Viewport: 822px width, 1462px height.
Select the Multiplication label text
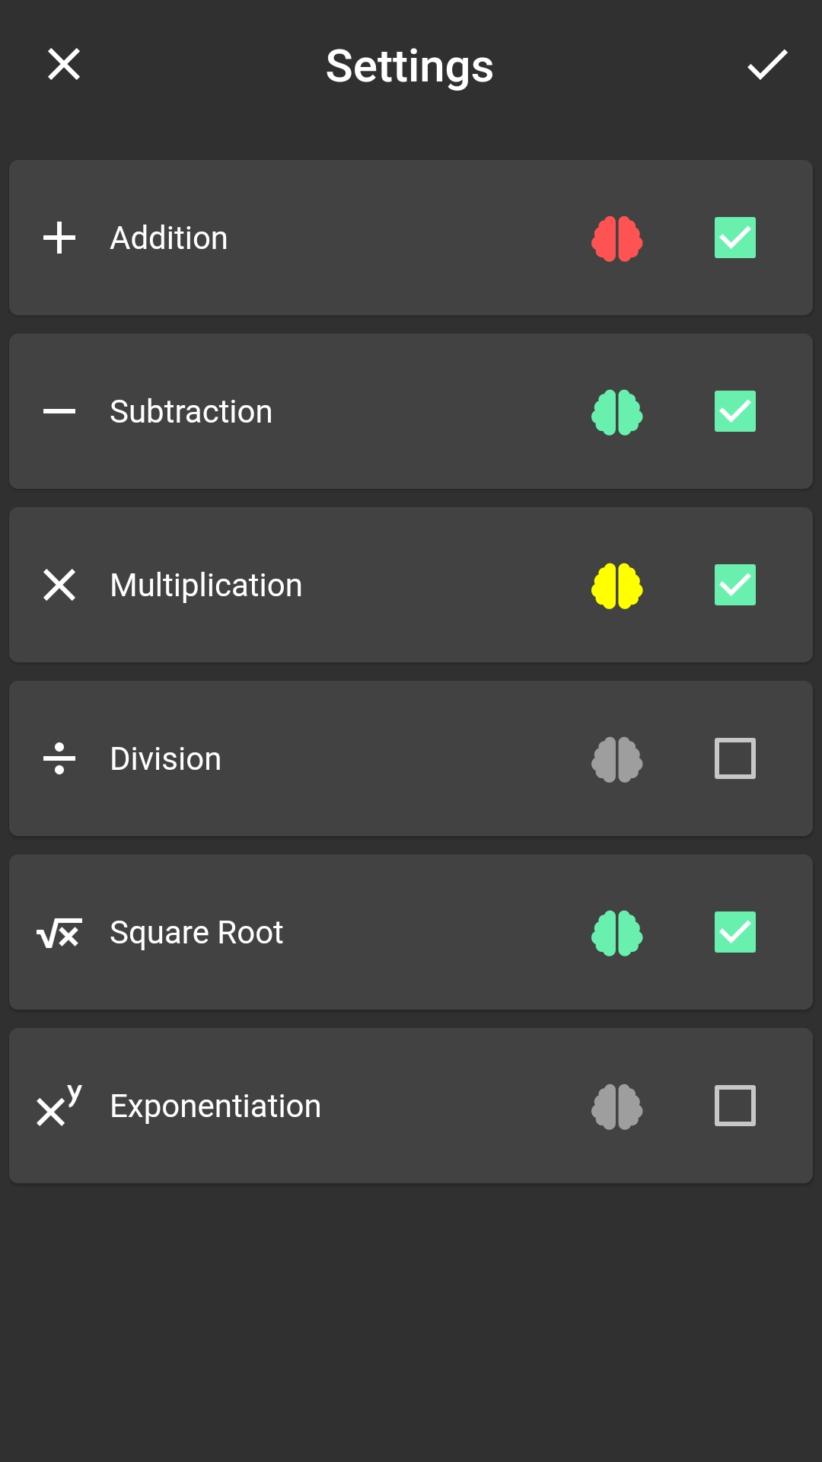pos(206,586)
